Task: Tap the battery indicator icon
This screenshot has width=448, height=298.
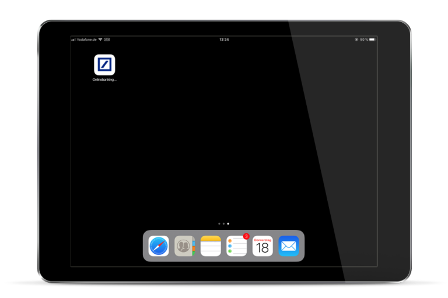Action: tap(372, 40)
